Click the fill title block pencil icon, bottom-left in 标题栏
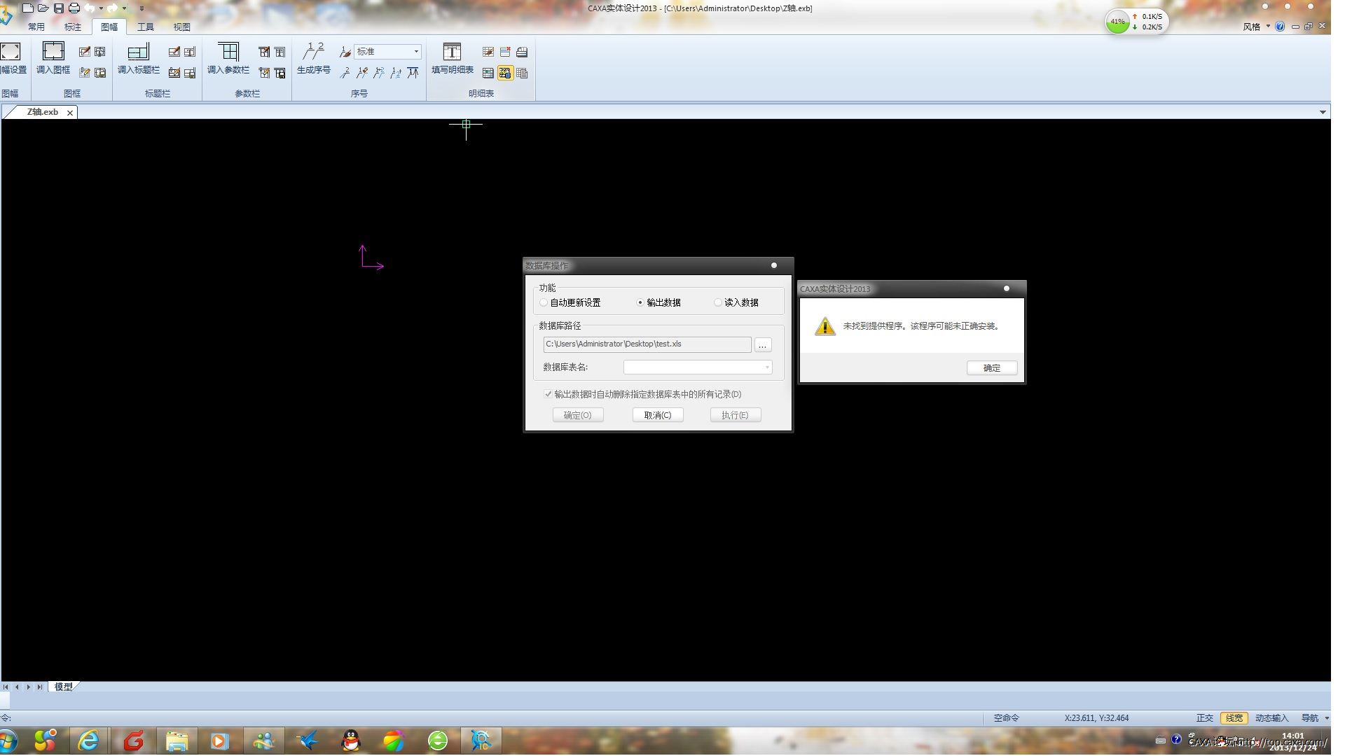1345x756 pixels. pos(174,73)
